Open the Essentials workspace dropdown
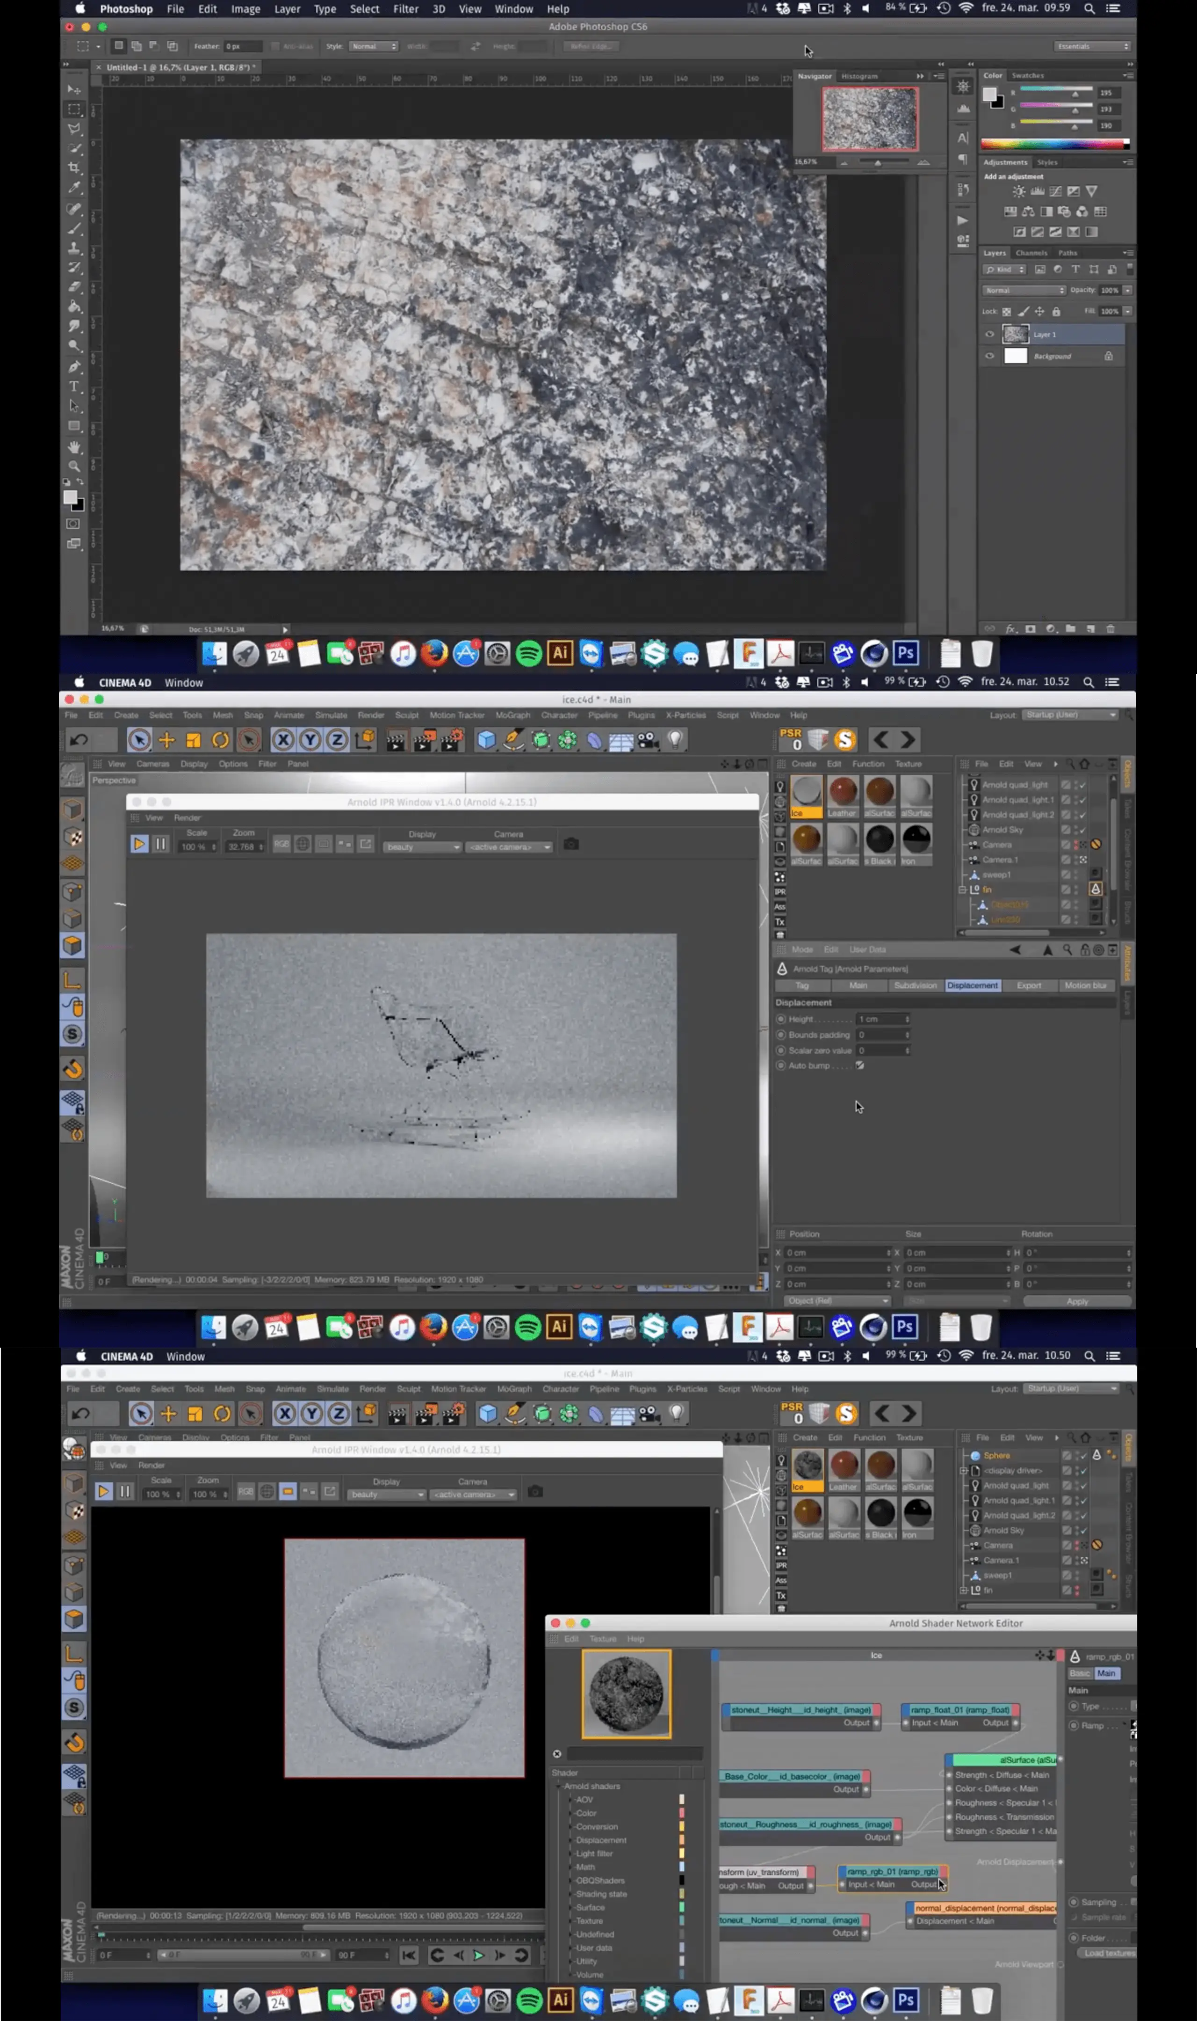1197x2021 pixels. [1092, 46]
